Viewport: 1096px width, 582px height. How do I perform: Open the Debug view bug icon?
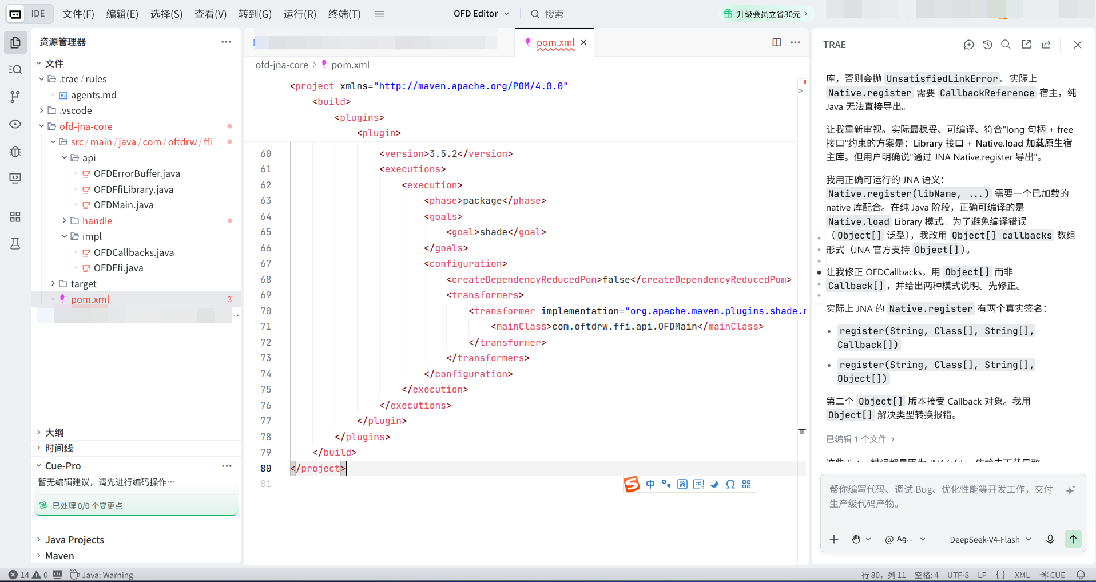click(15, 151)
